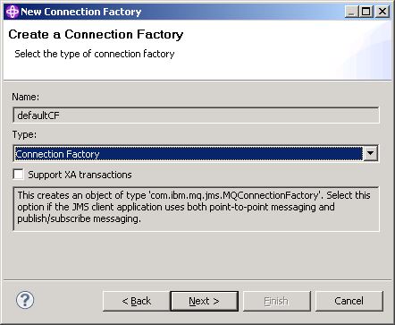Click the 'Create a Connection Factory' heading
This screenshot has height=325, width=395.
(96, 34)
